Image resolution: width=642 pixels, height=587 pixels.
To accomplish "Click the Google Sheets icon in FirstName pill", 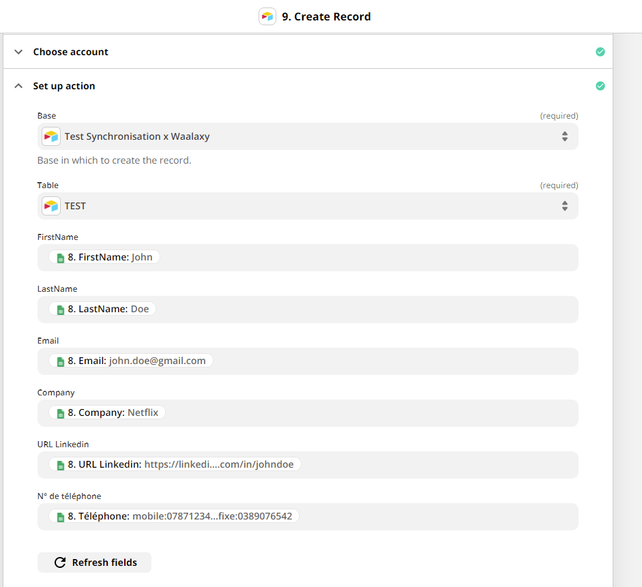I will tap(61, 258).
